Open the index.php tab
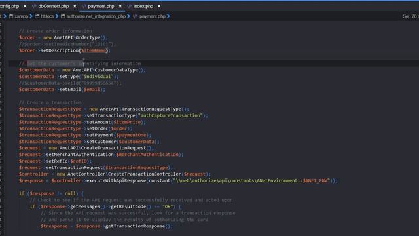419x236 pixels. pos(143,6)
